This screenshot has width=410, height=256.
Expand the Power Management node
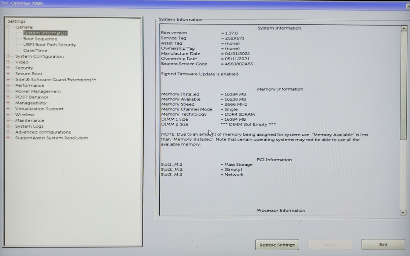8,91
